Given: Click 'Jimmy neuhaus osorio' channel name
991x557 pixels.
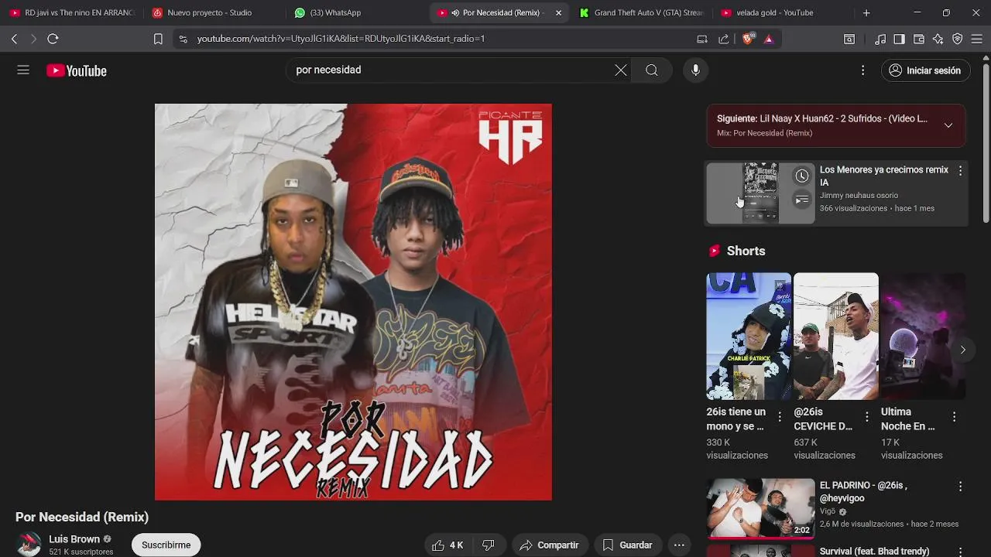Looking at the screenshot, I should coord(859,196).
